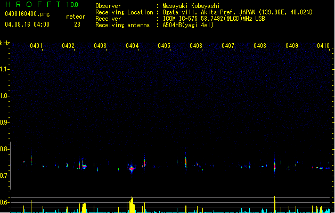Image resolution: width=335 pixels, height=213 pixels.
Task: Click the 0.6 kHz frequency label
Action: (x=4, y=202)
